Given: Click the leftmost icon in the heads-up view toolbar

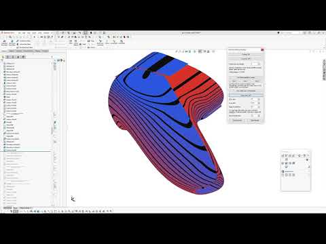Looking at the screenshot, I should (177, 52).
